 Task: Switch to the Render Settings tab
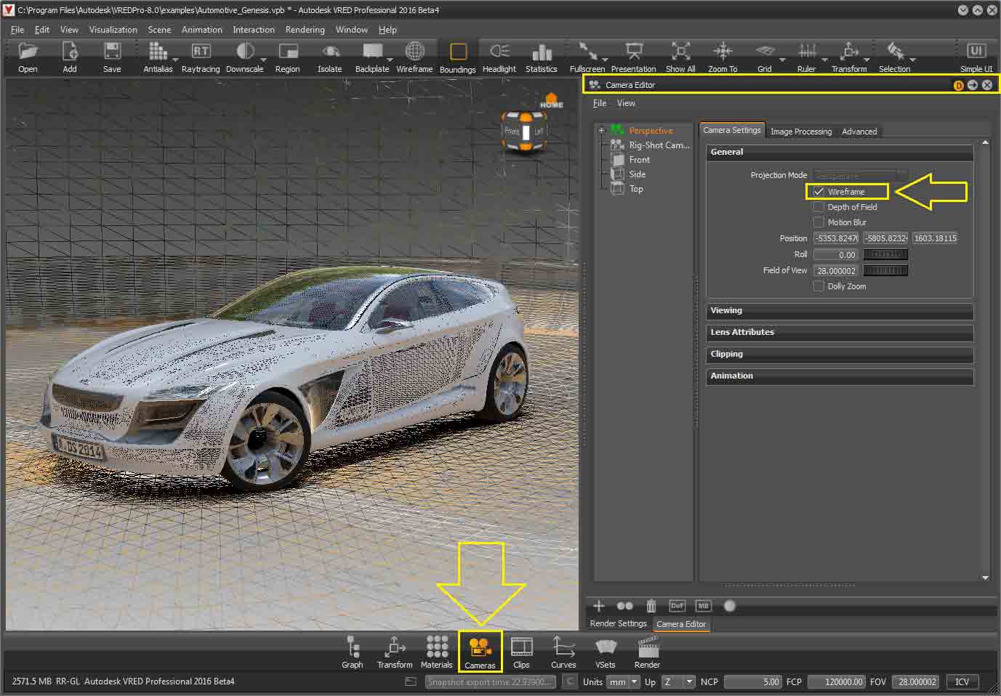[617, 623]
